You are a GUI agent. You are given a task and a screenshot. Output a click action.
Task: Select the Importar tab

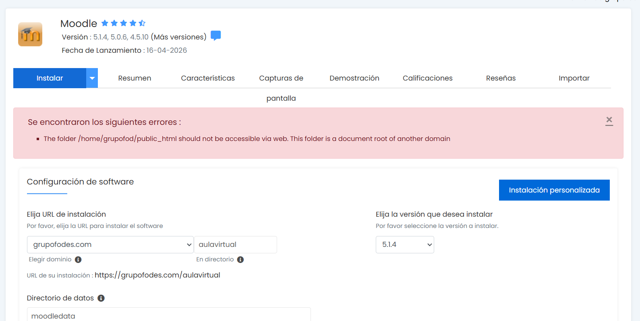pyautogui.click(x=574, y=78)
